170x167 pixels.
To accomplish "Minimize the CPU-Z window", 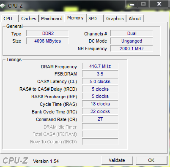I will [132, 4].
